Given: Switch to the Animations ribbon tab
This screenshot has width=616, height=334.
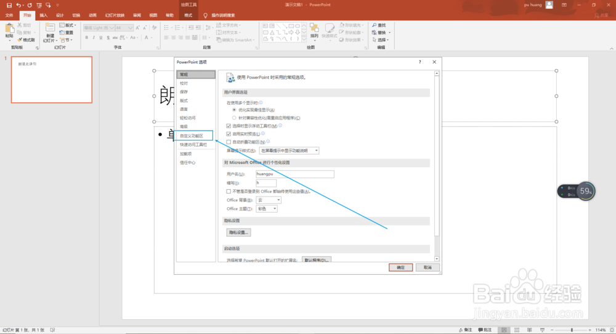Looking at the screenshot, I should point(93,15).
